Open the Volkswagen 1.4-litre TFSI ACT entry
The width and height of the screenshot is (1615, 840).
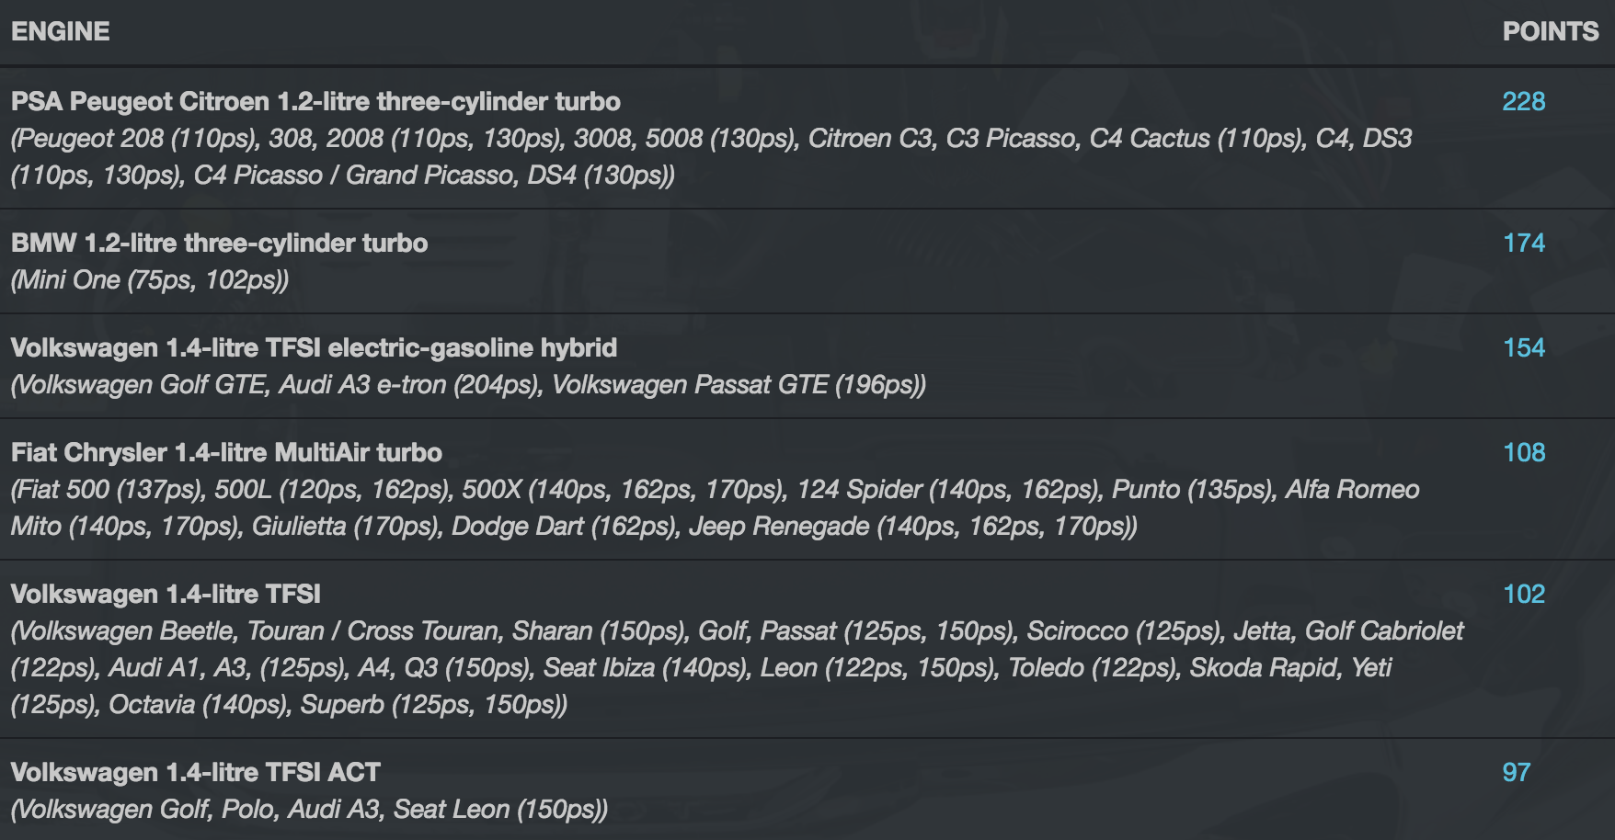click(x=195, y=772)
